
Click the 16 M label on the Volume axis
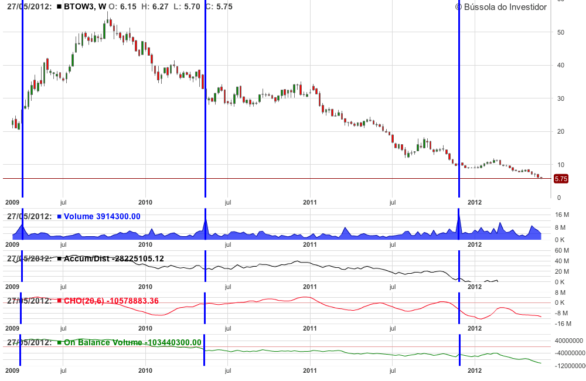pyautogui.click(x=562, y=215)
